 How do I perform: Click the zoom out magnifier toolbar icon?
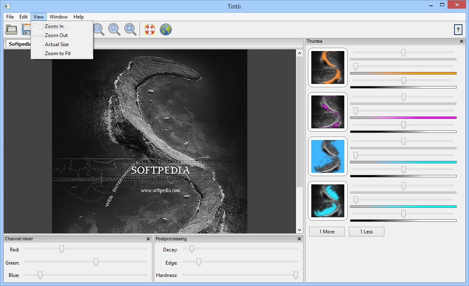click(98, 30)
